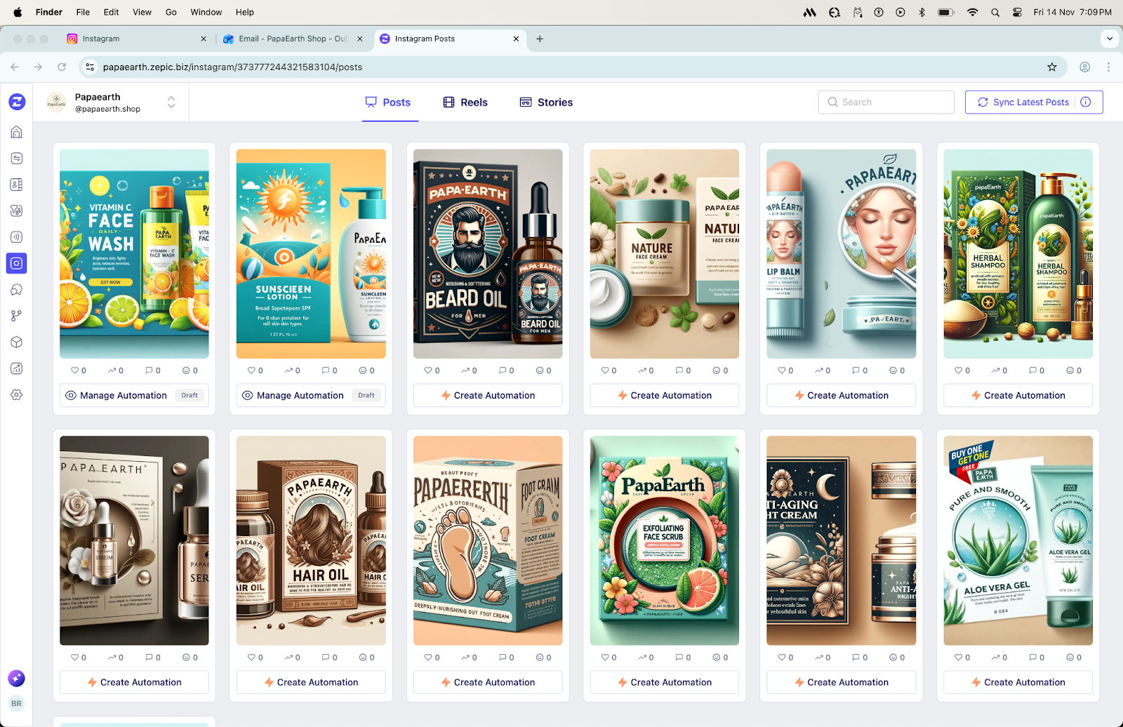The width and height of the screenshot is (1123, 727).
Task: Create Automation for Herbal Shampoo post
Action: [1018, 395]
